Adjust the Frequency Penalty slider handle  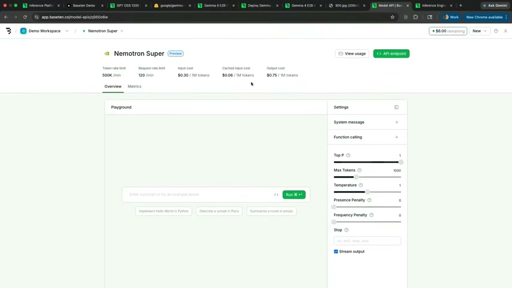pos(334,222)
